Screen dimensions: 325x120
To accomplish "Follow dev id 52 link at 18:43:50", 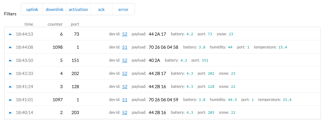I will click(125, 60).
